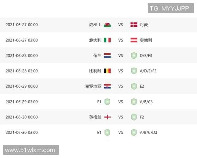This screenshot has height=158, width=197.
Task: Click the England flag icon
Action: coord(107,117)
